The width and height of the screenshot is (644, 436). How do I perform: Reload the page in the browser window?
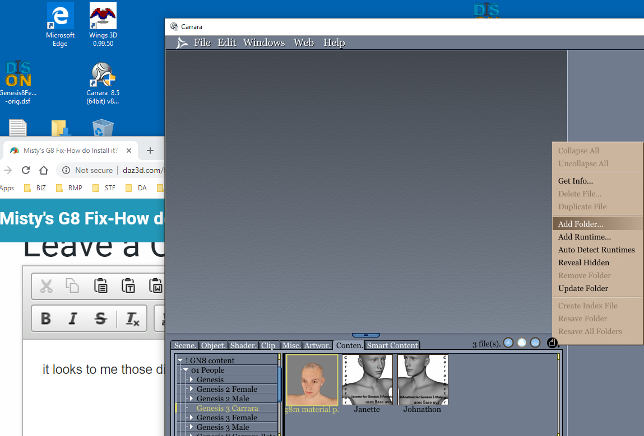tap(26, 170)
